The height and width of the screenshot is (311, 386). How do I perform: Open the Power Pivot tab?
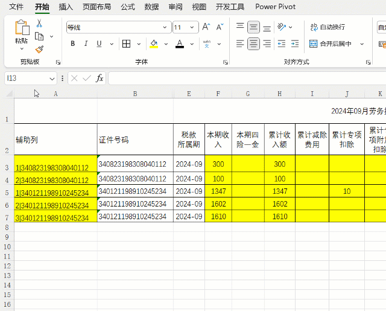[x=275, y=7]
